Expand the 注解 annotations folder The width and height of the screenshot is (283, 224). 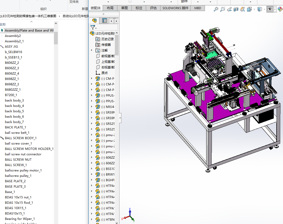click(92, 50)
